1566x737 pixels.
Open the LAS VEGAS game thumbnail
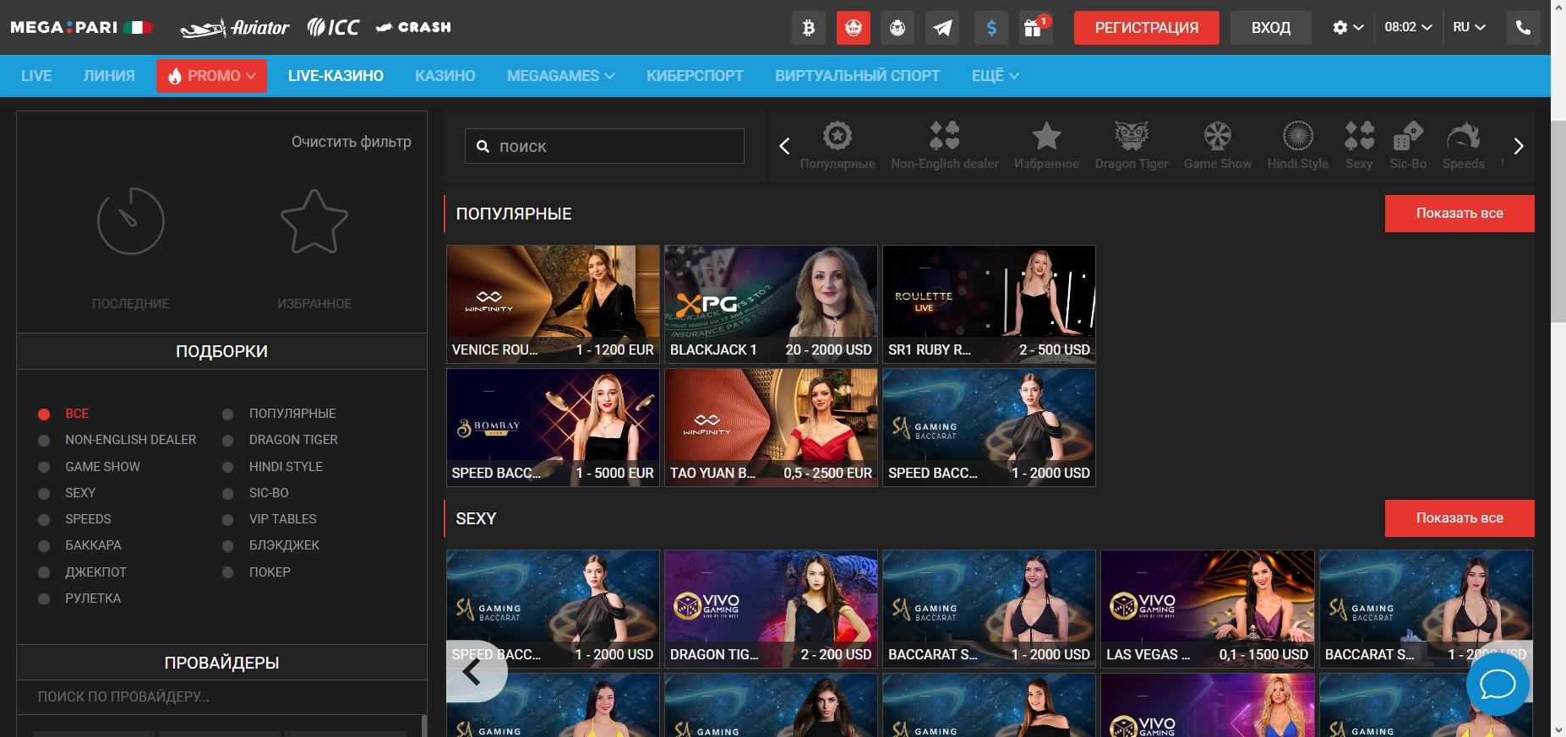coord(1207,610)
